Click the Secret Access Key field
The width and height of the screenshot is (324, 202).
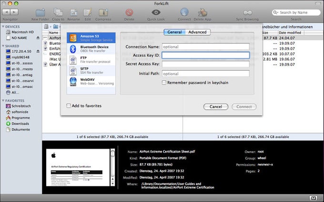coord(206,64)
